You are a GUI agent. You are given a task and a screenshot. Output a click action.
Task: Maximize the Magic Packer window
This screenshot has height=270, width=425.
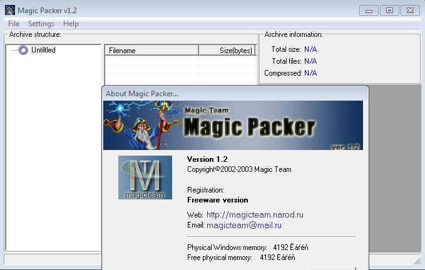389,10
